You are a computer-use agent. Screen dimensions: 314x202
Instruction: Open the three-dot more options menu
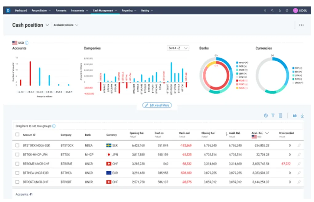click(x=301, y=25)
